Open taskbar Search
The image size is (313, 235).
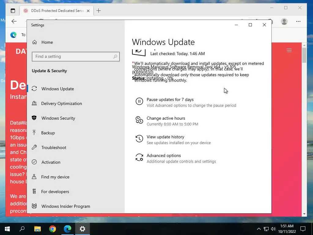[x=22, y=229]
